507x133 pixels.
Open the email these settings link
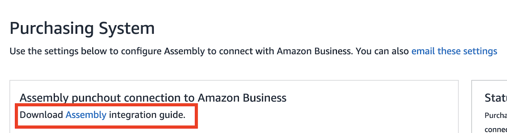454,51
